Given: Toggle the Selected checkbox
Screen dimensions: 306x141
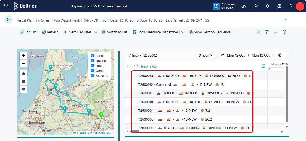Looking at the screenshot, I should pos(93,76).
